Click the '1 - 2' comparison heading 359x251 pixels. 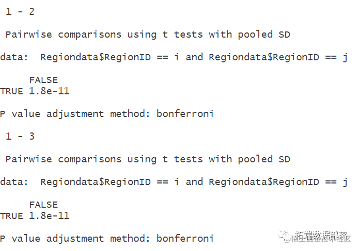(20, 12)
